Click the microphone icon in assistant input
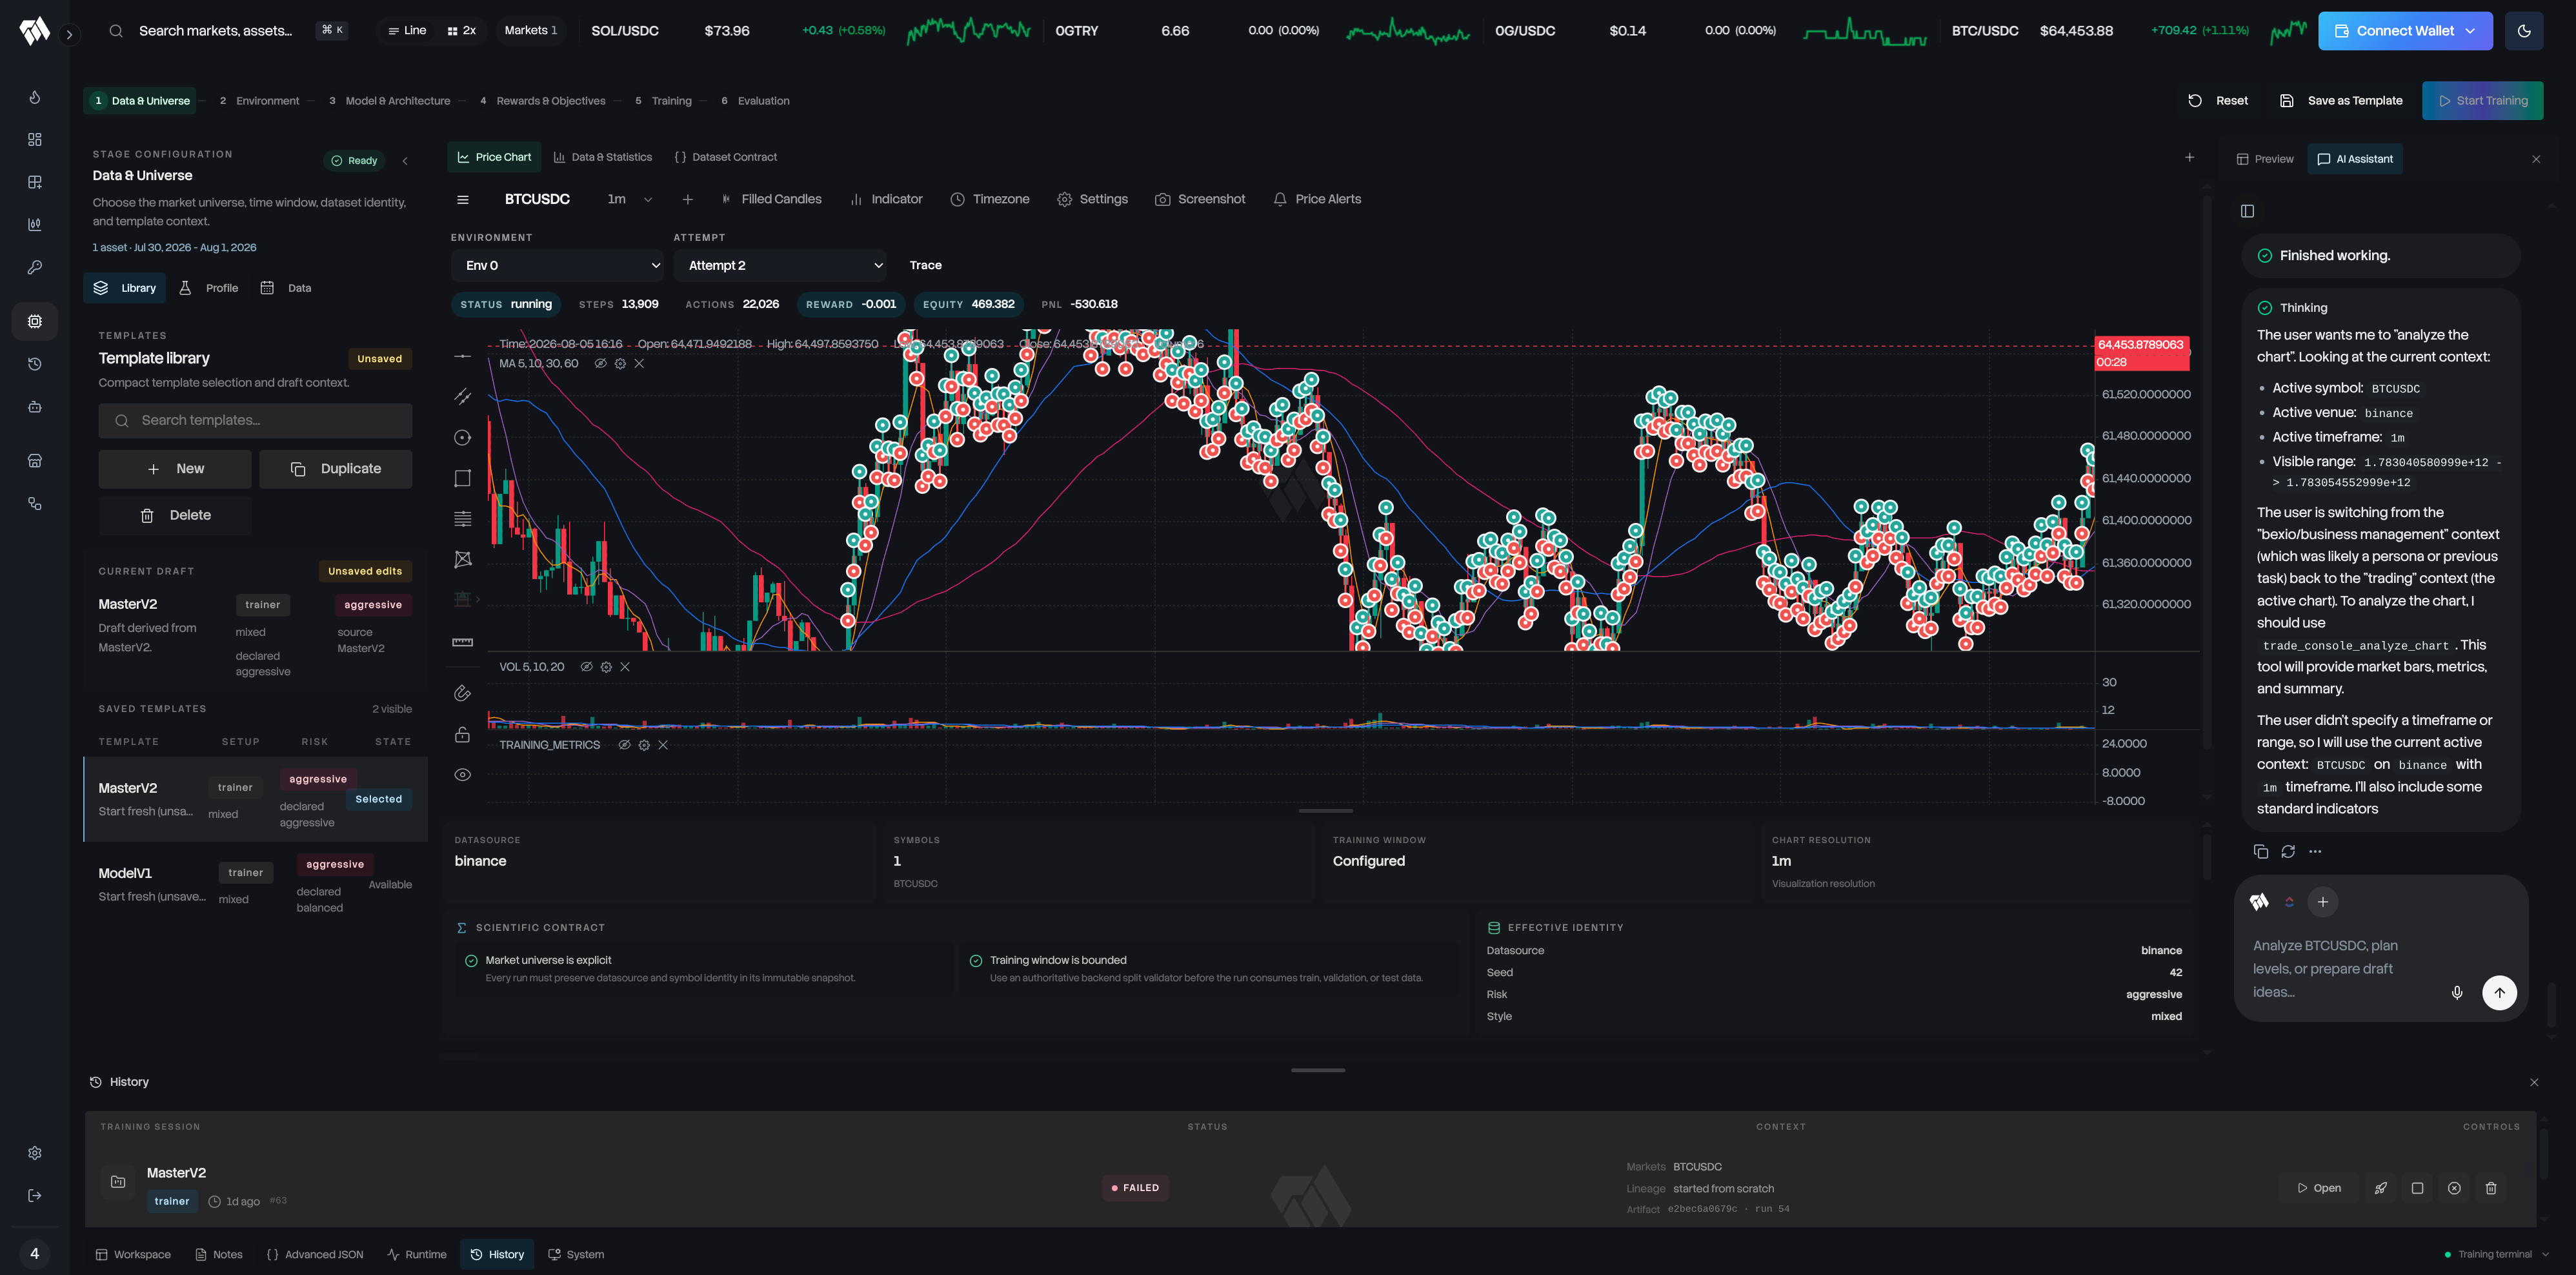Screen dimensions: 2576x1275 (2457, 993)
